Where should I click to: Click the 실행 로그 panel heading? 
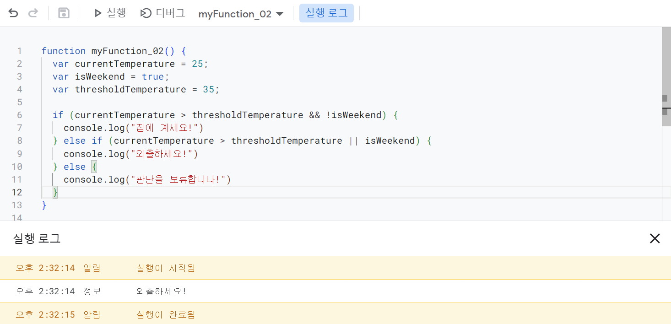click(37, 238)
